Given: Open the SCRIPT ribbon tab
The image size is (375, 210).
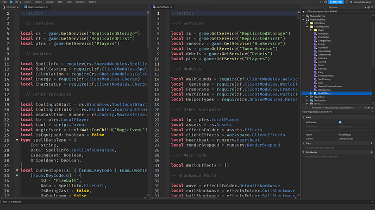Looking at the screenshot, I should 92,2.
